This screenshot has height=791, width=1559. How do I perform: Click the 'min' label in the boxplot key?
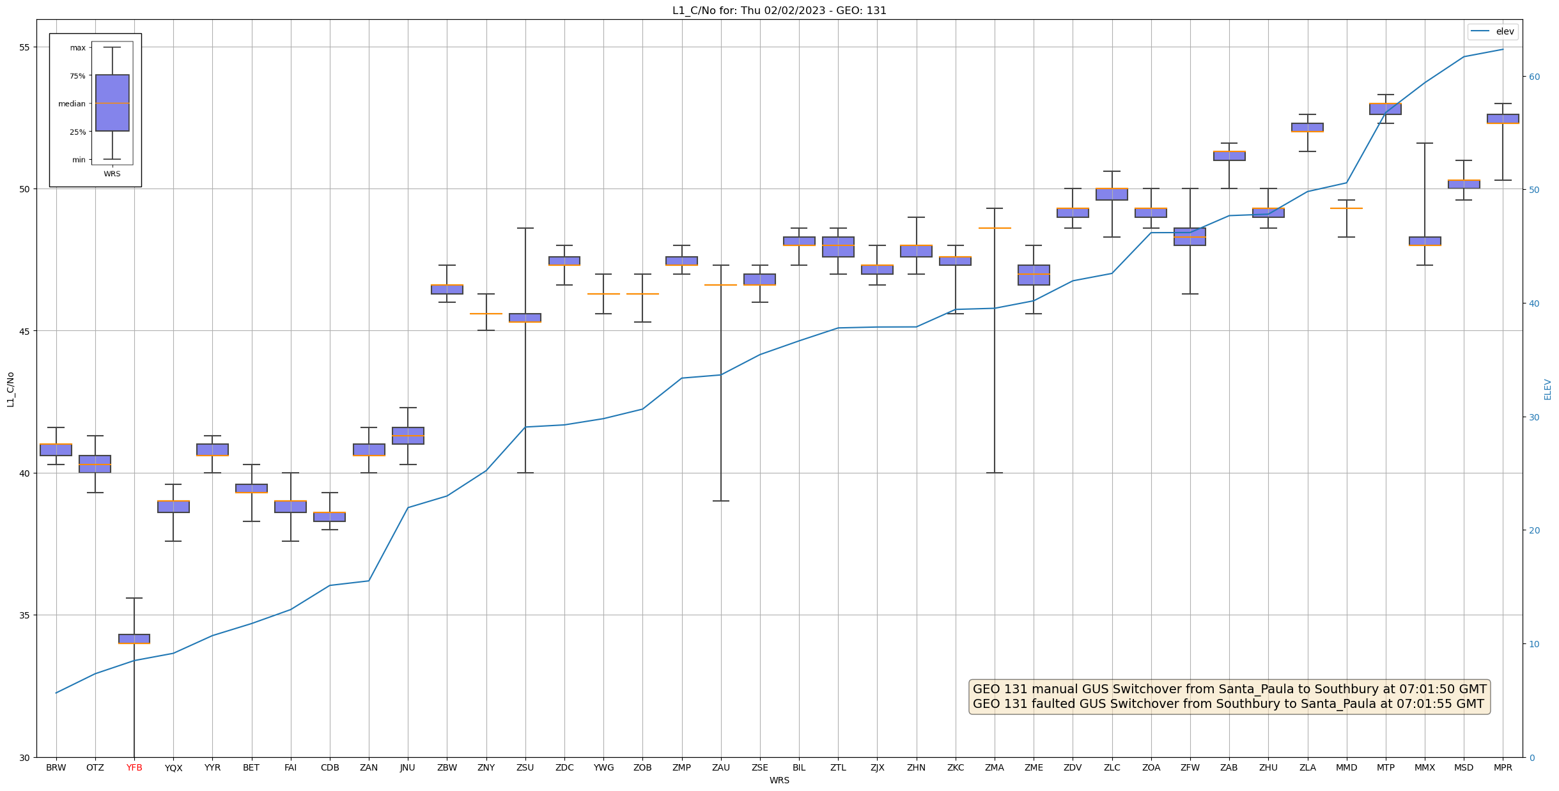click(x=79, y=160)
